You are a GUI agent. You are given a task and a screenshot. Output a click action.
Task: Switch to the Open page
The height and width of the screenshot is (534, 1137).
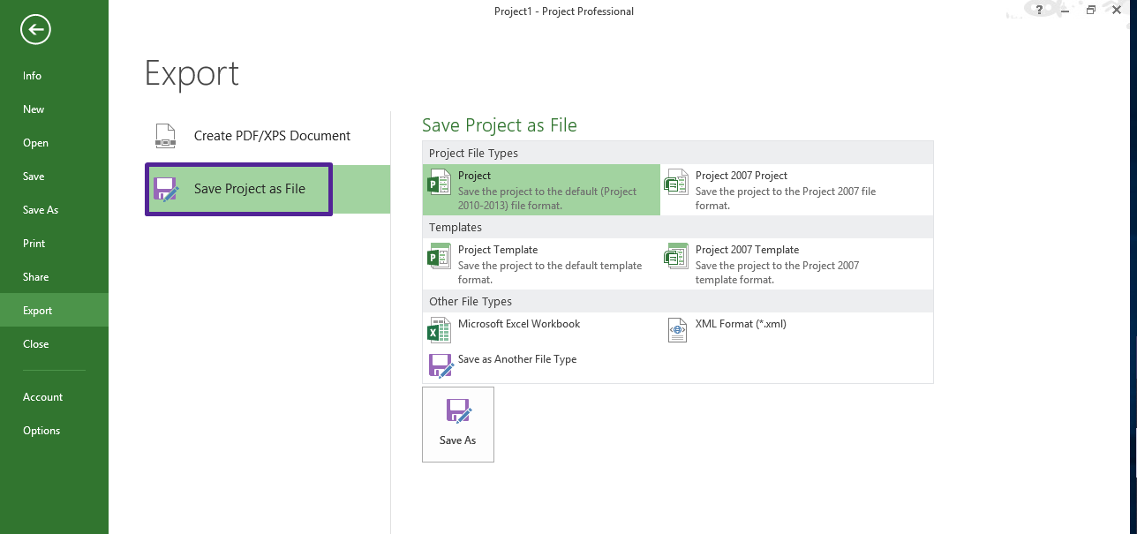pyautogui.click(x=35, y=143)
